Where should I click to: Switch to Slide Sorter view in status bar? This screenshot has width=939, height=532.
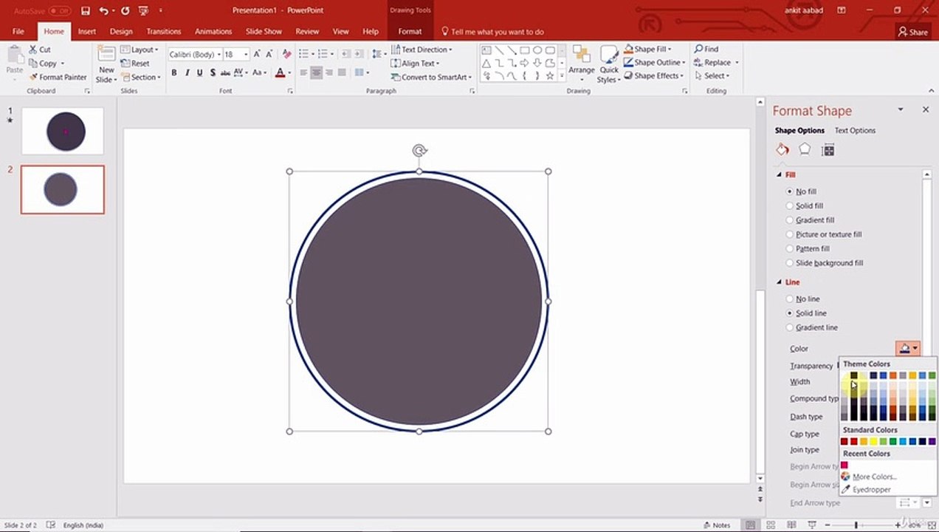769,525
